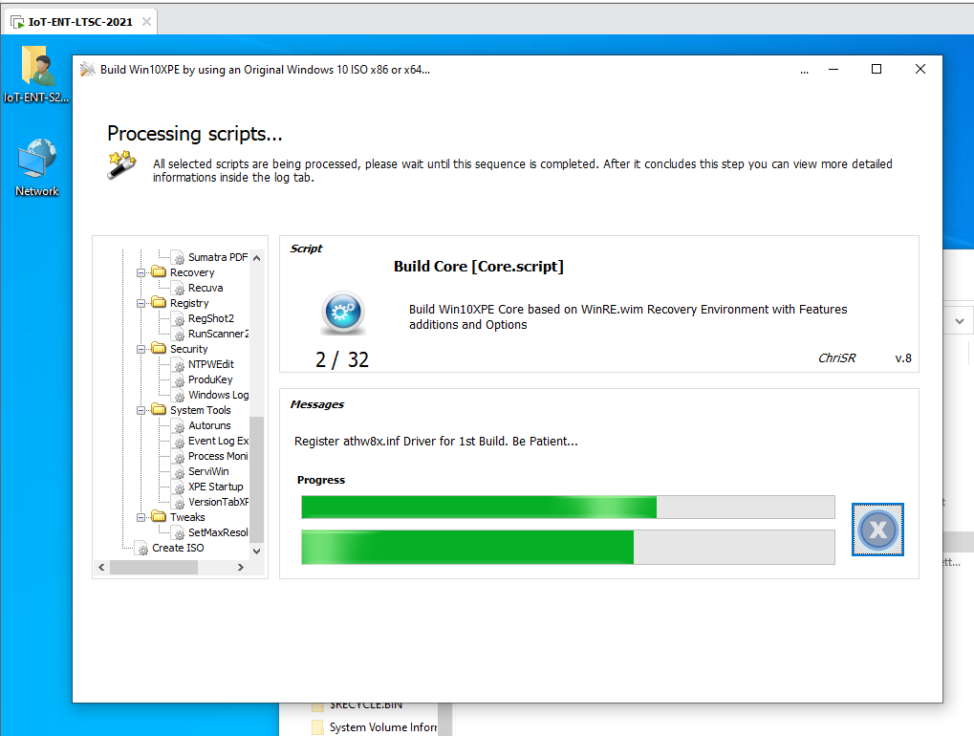Select the Create ISO tree item label
The width and height of the screenshot is (974, 736).
click(178, 548)
